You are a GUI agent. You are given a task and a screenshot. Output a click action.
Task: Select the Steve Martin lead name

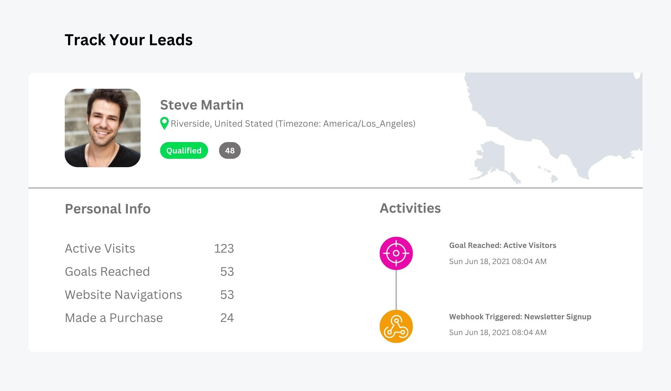coord(202,105)
